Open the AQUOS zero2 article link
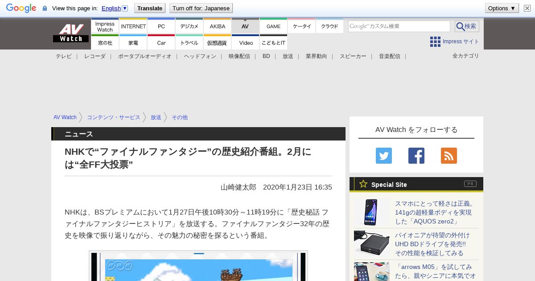The image size is (535, 281). (436, 212)
